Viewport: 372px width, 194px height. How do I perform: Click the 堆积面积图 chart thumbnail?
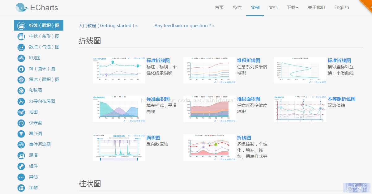coord(209,109)
